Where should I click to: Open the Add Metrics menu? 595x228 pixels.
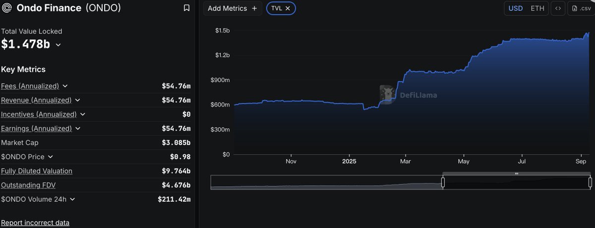point(233,8)
